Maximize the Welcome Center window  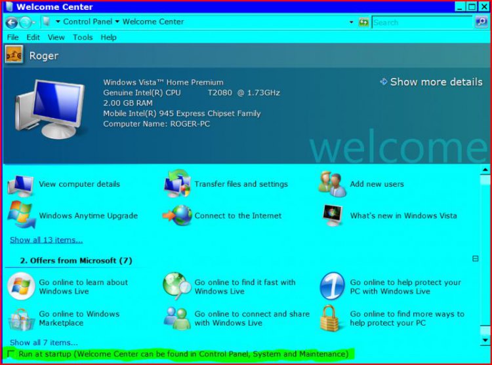click(472, 7)
